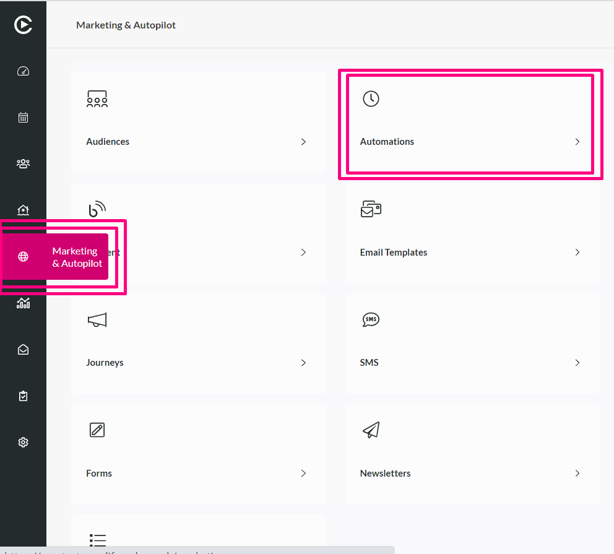Click the Automations clock icon
The width and height of the screenshot is (614, 554).
[x=371, y=98]
